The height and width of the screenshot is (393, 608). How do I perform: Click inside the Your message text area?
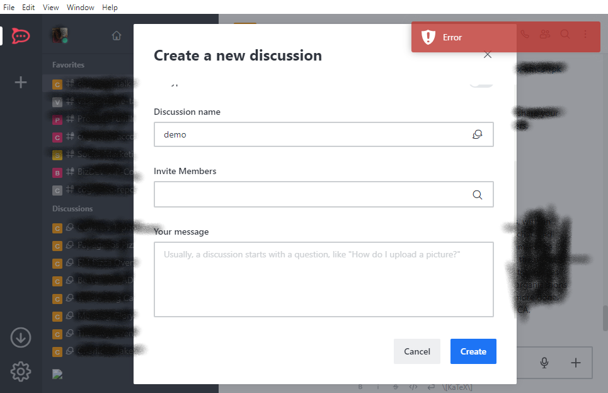pyautogui.click(x=323, y=279)
